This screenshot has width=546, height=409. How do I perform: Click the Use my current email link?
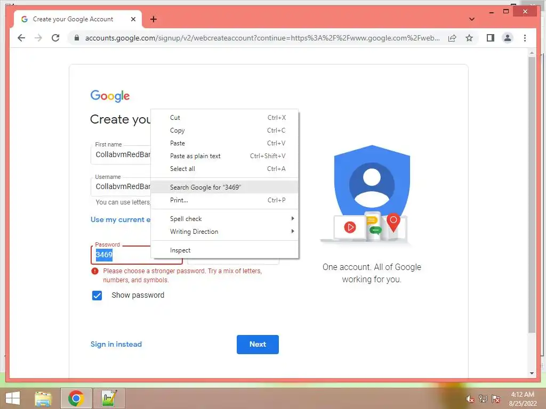[121, 220]
